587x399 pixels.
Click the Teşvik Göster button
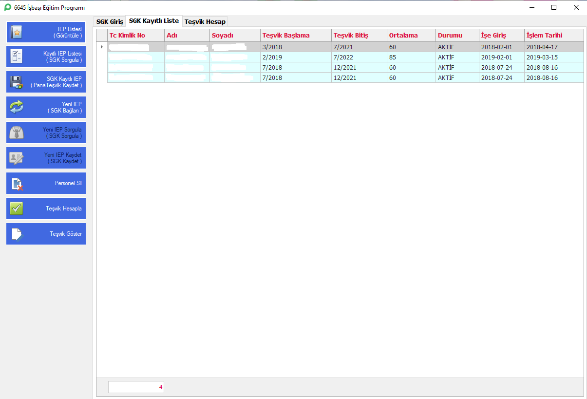pos(46,234)
